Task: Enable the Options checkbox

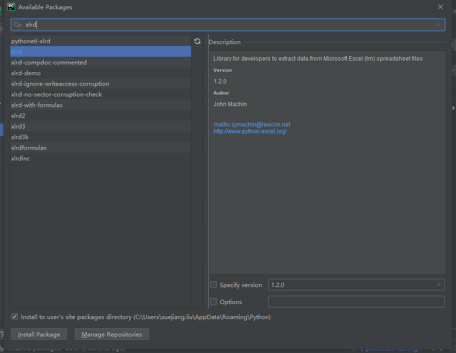Action: coord(213,302)
